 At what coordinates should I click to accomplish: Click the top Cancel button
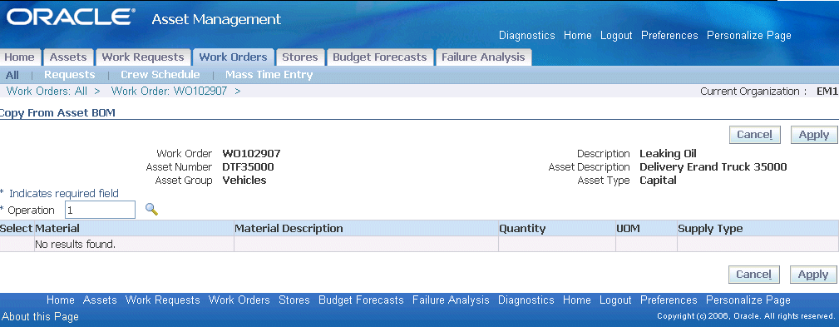tap(754, 135)
